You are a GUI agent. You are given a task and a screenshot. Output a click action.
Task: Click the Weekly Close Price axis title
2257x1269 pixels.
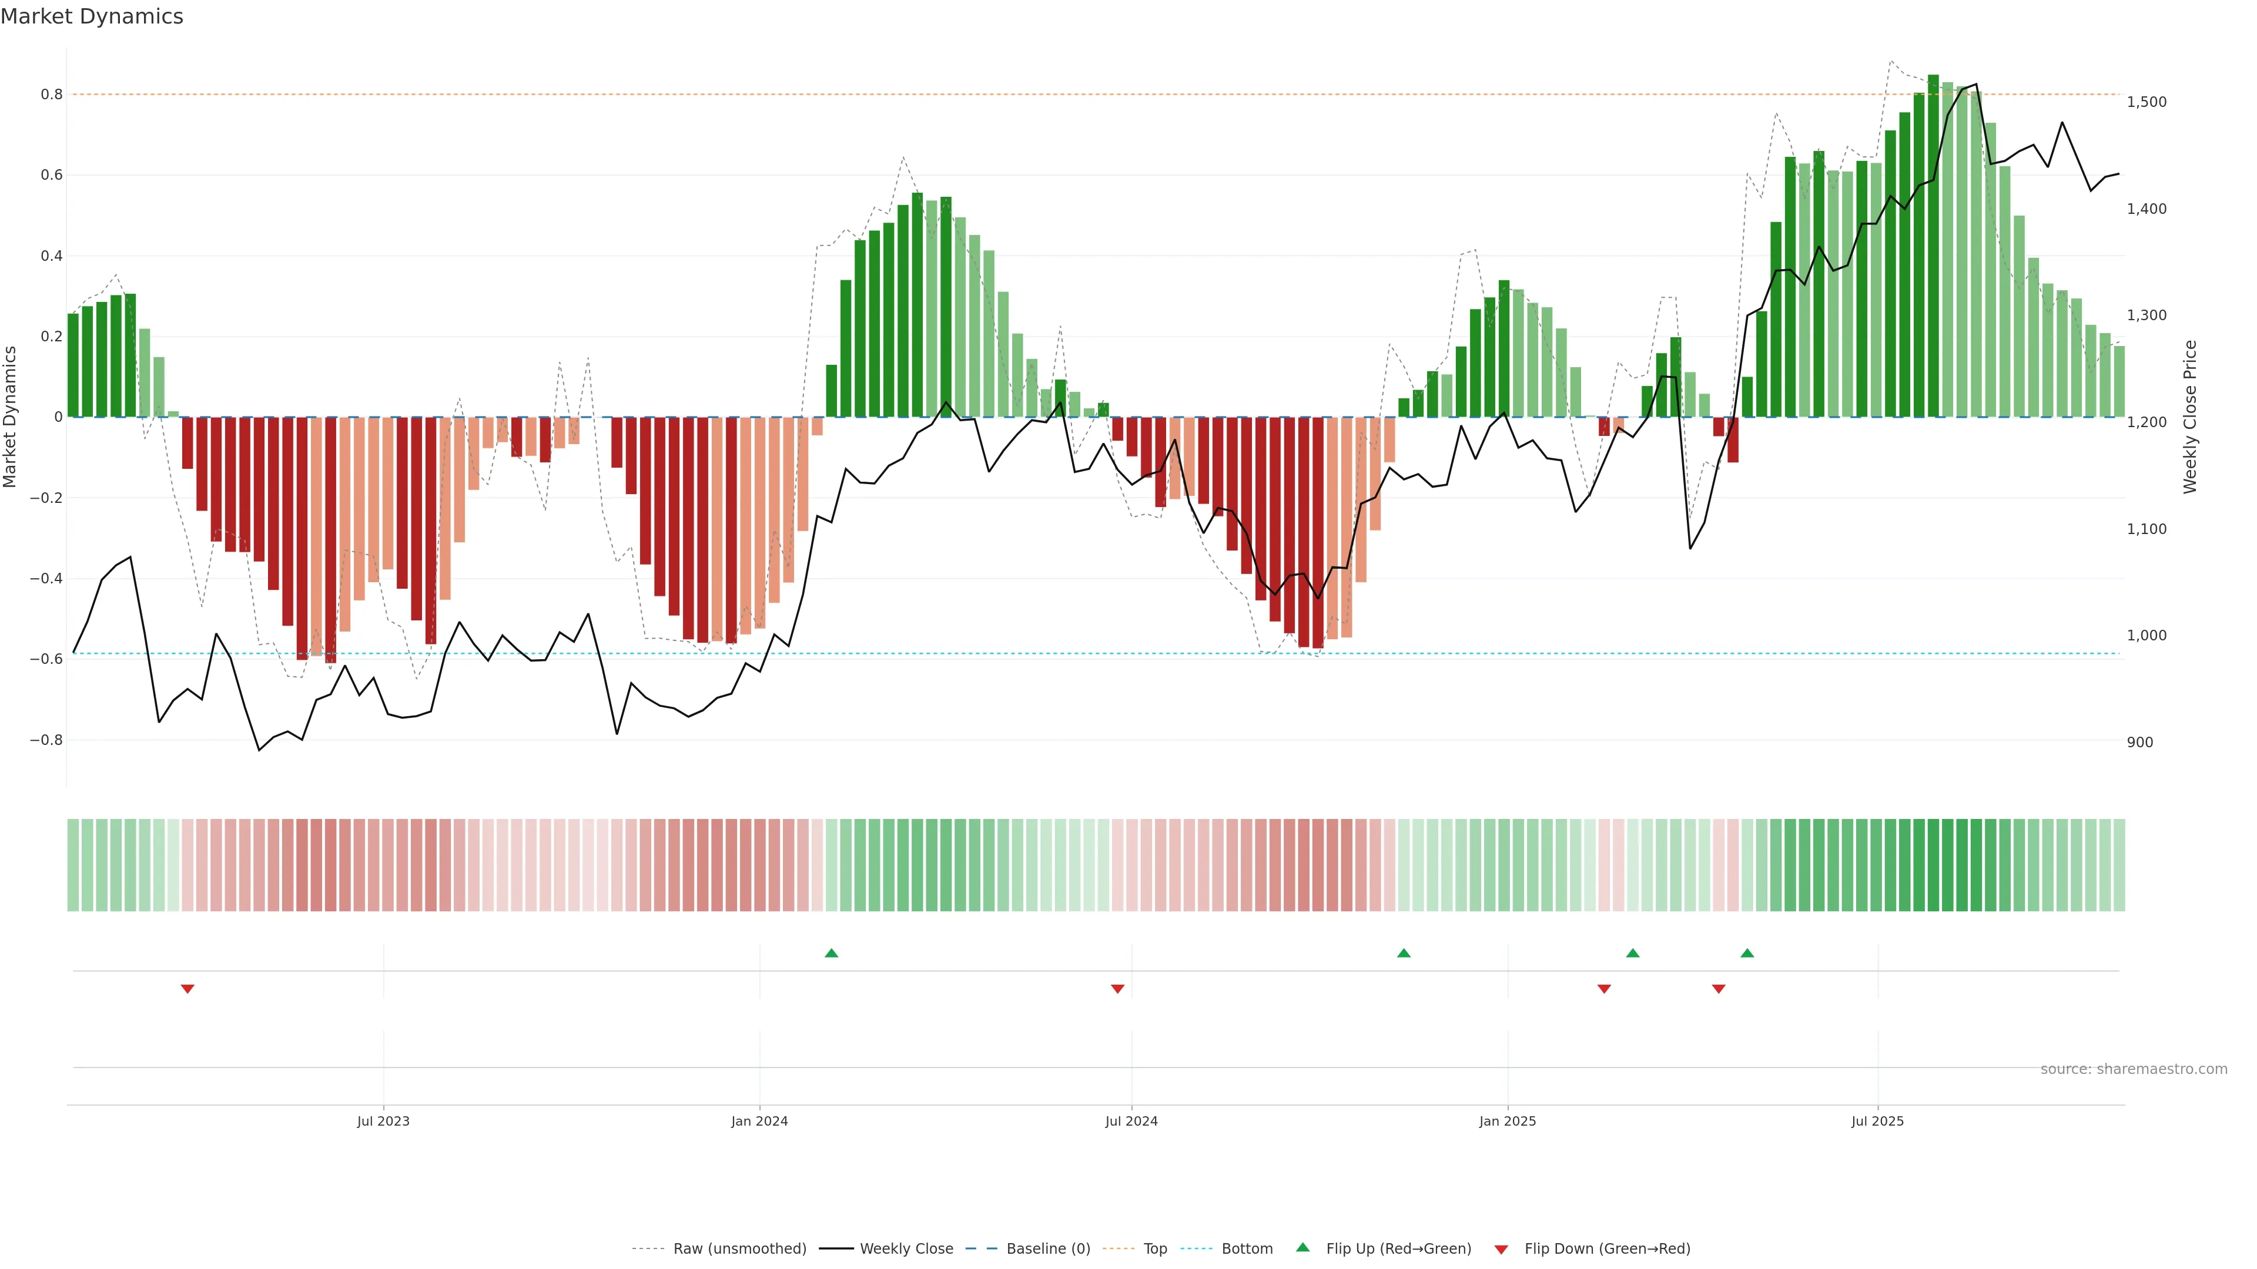coord(2189,417)
